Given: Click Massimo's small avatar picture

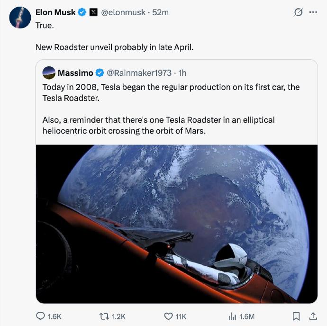Looking at the screenshot, I should point(48,72).
